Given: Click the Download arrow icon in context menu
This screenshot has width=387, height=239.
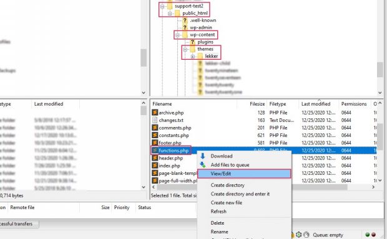Looking at the screenshot, I should click(203, 156).
